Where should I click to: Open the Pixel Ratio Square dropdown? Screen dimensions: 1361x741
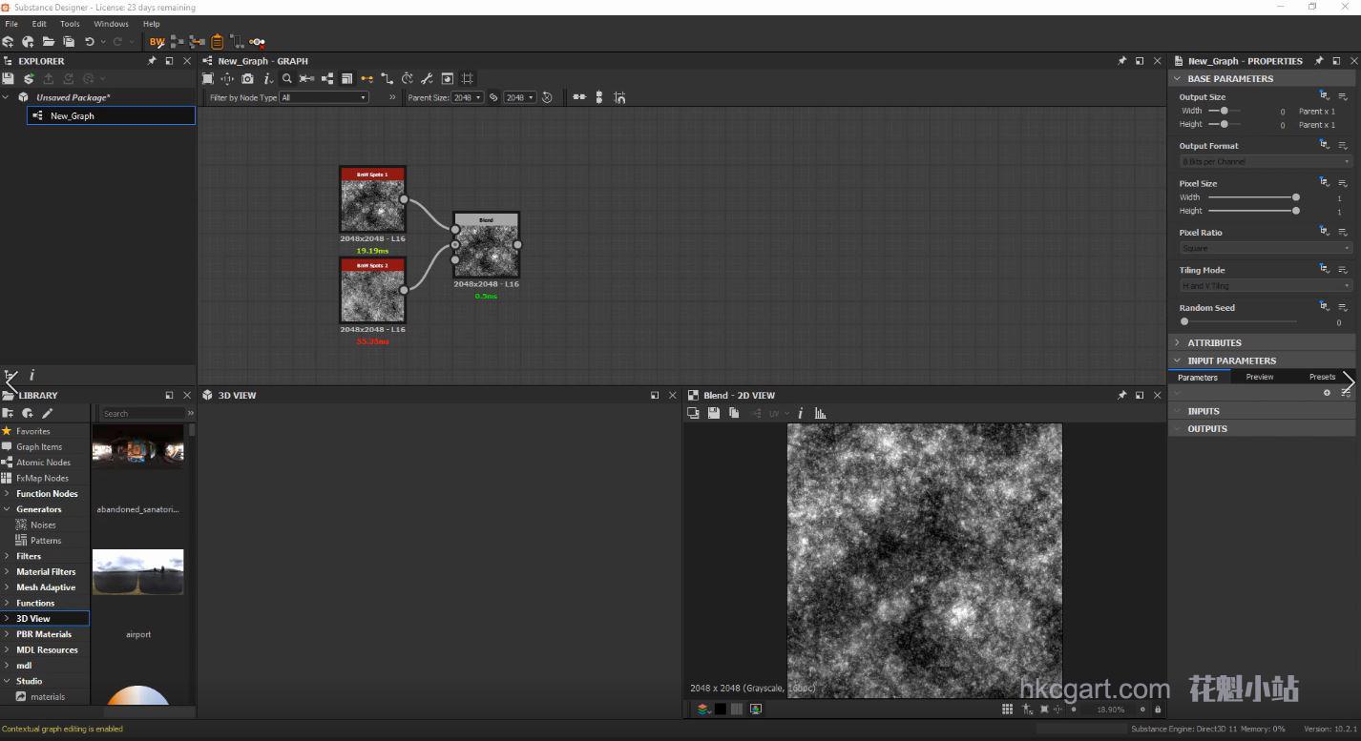(1265, 248)
